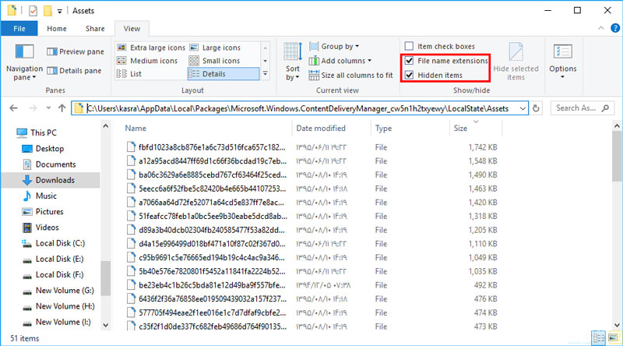The image size is (623, 346).
Task: Click the Navigation pane icon
Action: 24,54
